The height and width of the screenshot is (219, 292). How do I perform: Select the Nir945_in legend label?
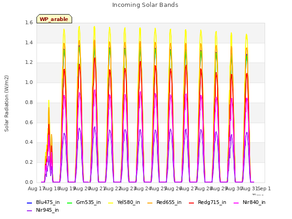click(47, 210)
